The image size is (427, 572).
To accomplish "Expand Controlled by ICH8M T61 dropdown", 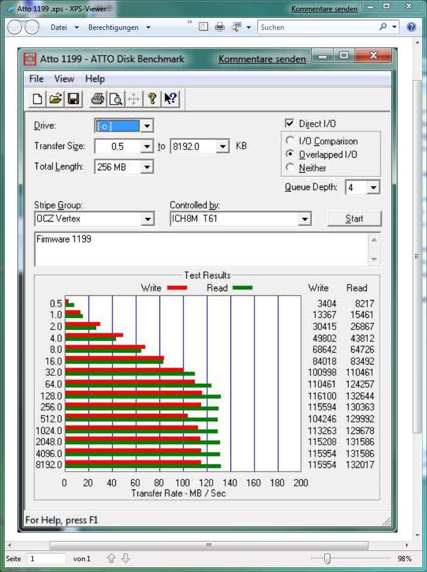I will 305,219.
